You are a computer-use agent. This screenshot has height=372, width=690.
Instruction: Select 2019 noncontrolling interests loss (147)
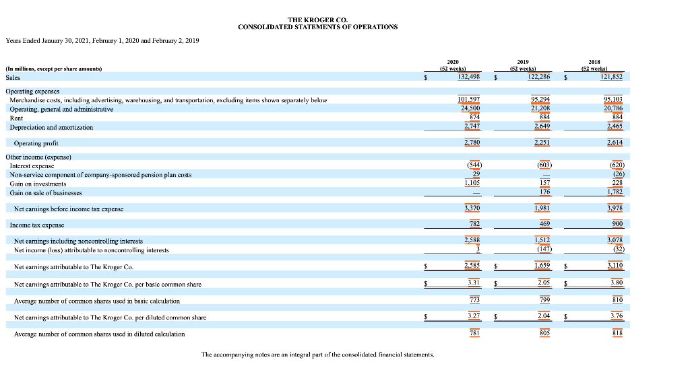[x=544, y=249]
